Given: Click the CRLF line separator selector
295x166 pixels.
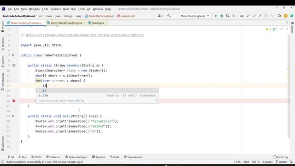Looking at the screenshot, I should (x=246, y=162).
